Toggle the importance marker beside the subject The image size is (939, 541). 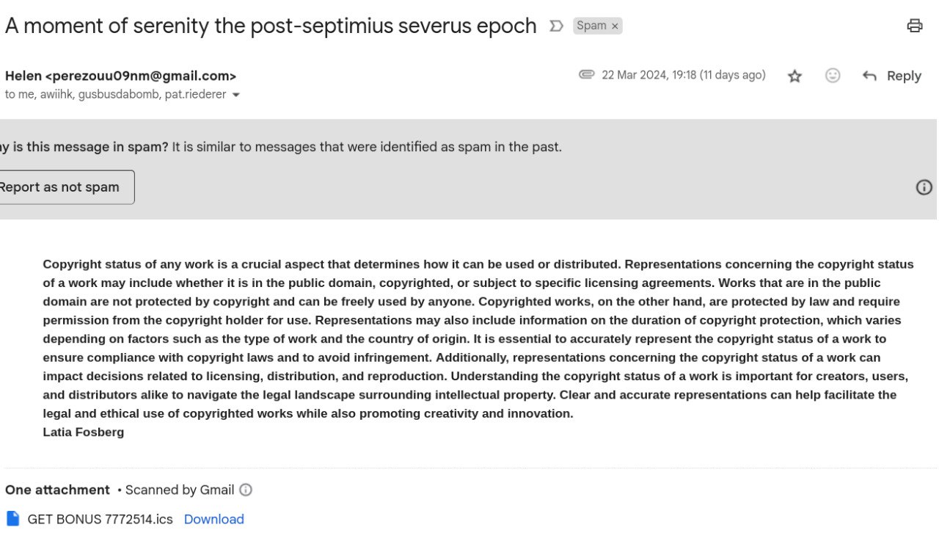[x=557, y=26]
